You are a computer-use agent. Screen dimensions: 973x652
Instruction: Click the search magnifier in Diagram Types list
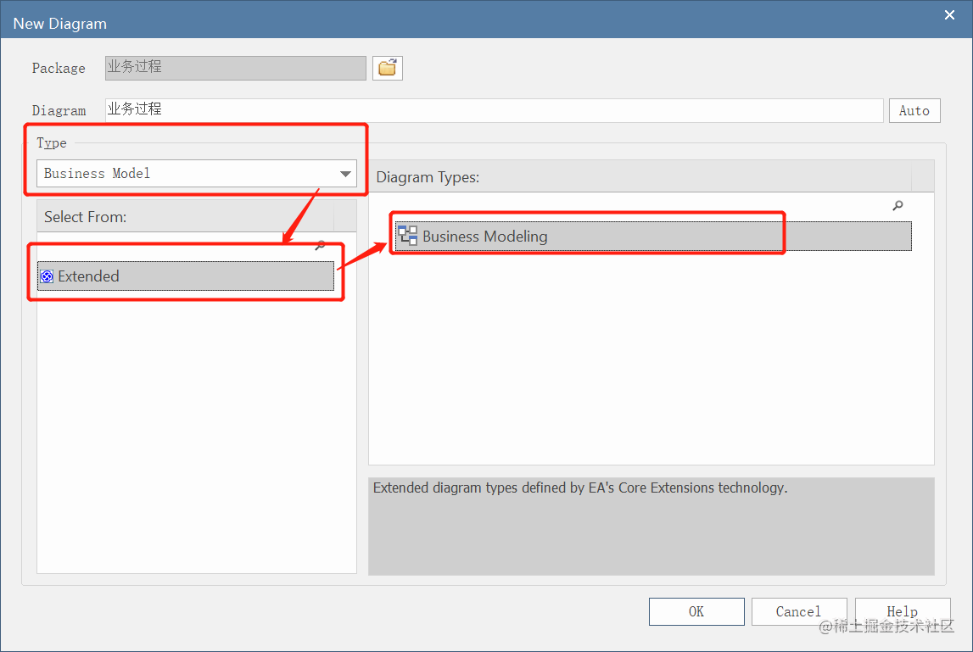coord(898,205)
